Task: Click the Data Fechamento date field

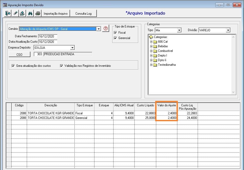Action: pyautogui.click(x=48, y=36)
